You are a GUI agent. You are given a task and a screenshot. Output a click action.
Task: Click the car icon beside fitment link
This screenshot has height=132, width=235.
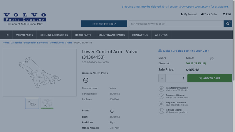click(160, 51)
